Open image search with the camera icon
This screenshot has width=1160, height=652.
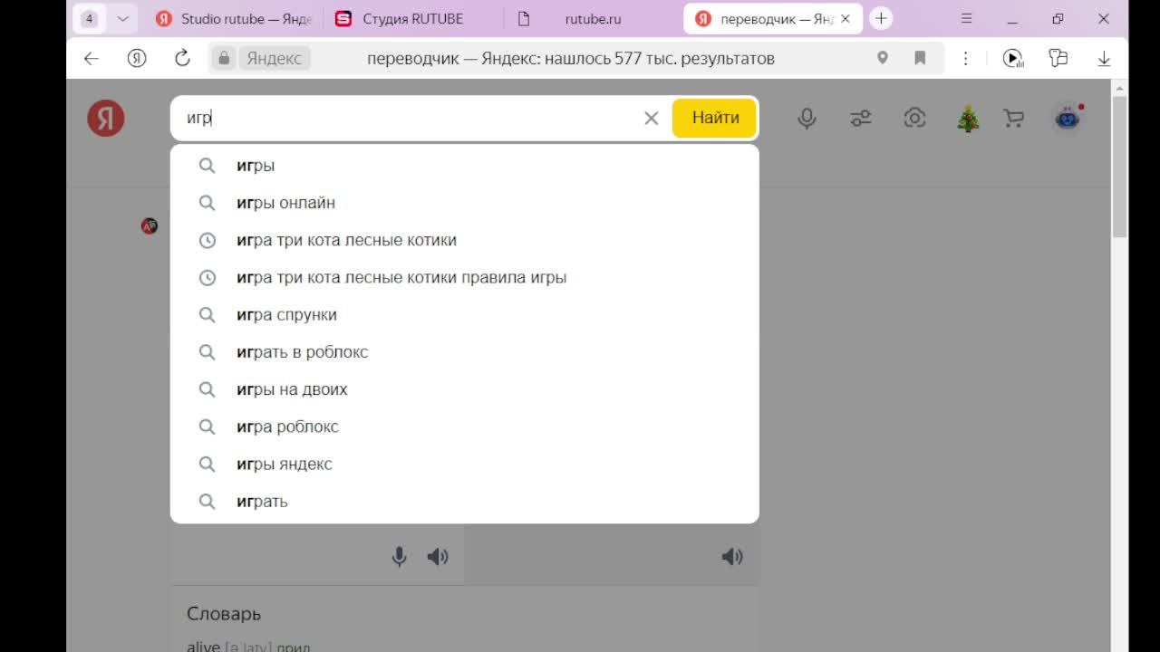coord(914,118)
